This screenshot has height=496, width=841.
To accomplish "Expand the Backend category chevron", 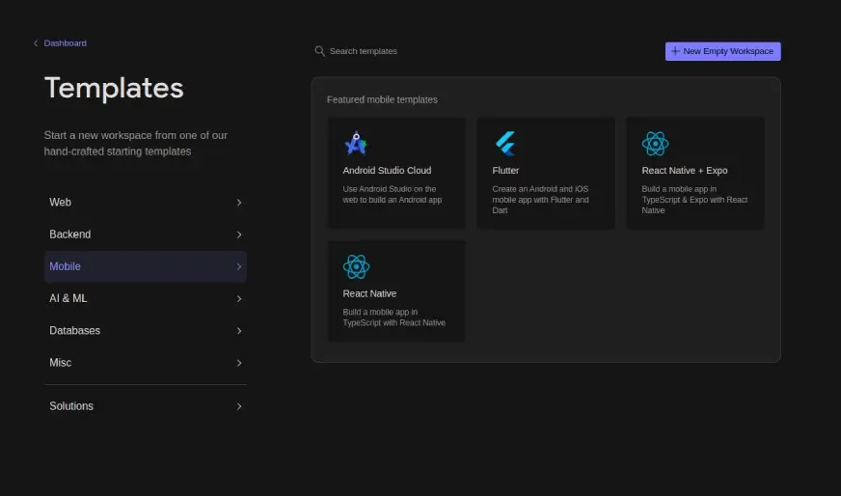I will 239,234.
